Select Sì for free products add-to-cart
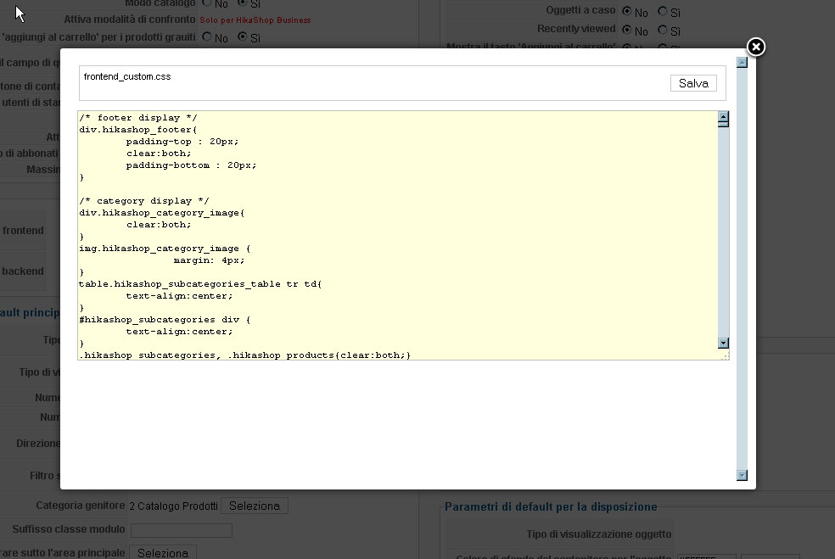The height and width of the screenshot is (559, 835). tap(243, 36)
